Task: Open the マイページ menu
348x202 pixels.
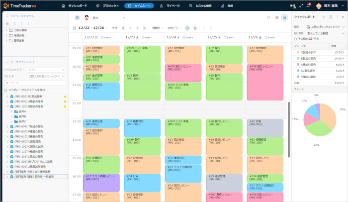Action: click(170, 6)
